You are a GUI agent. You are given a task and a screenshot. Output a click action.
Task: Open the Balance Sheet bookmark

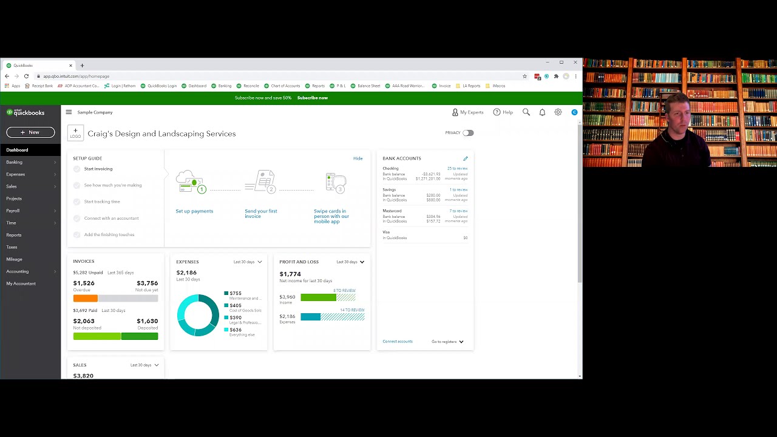point(365,86)
